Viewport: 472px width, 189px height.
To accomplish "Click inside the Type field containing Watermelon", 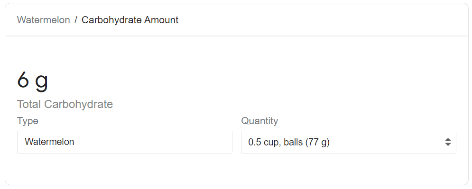I will click(x=125, y=142).
